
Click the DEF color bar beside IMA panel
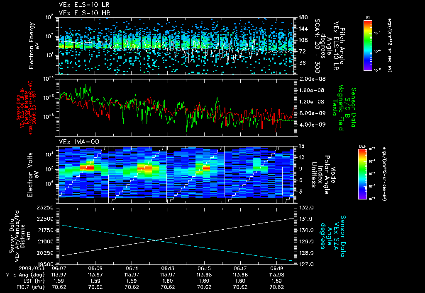click(x=362, y=174)
